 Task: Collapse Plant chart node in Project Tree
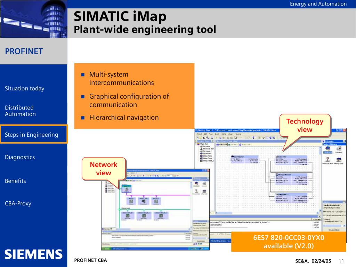pos(195,144)
